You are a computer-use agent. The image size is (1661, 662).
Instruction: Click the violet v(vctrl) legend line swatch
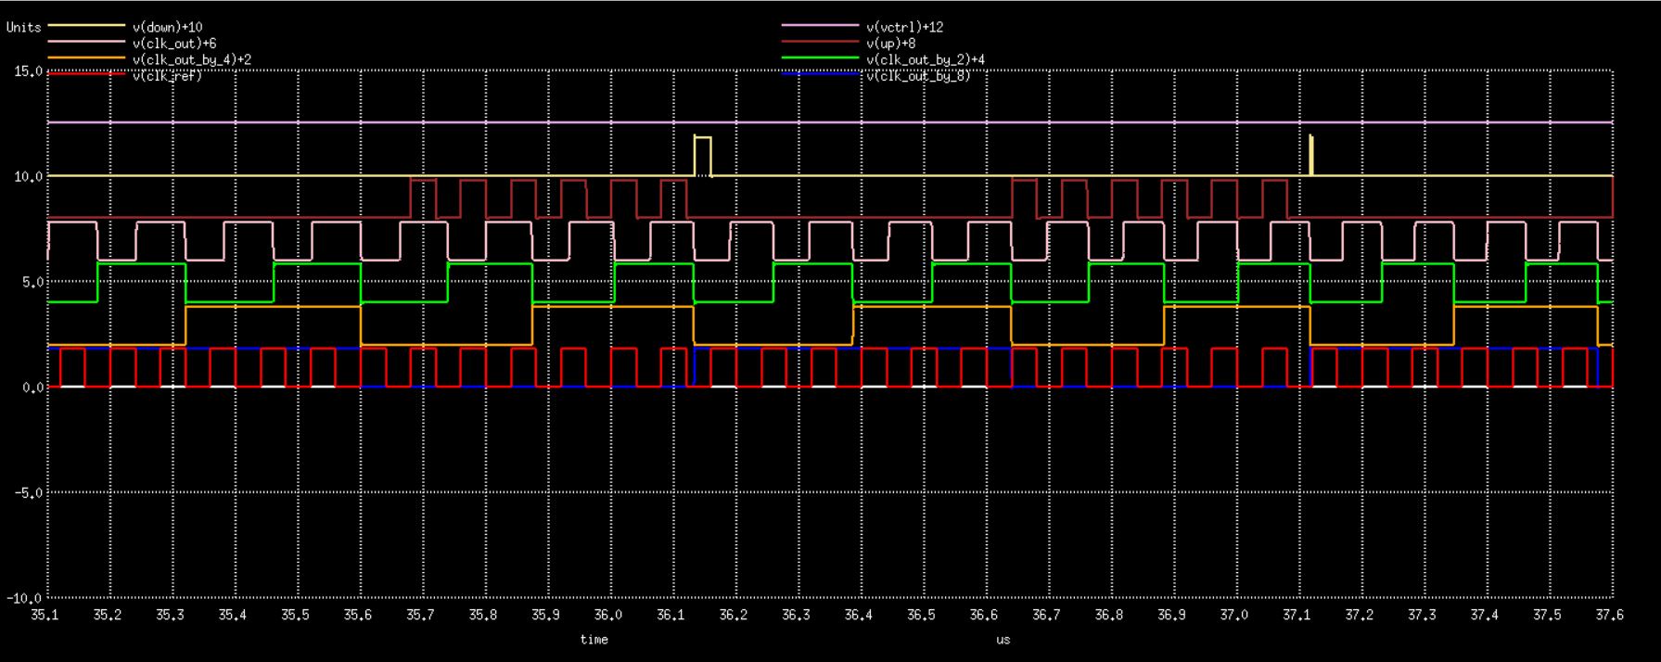[820, 26]
